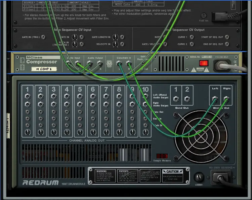Select the Compressor Audio Output L jack
252x200 pixels.
pos(90,63)
